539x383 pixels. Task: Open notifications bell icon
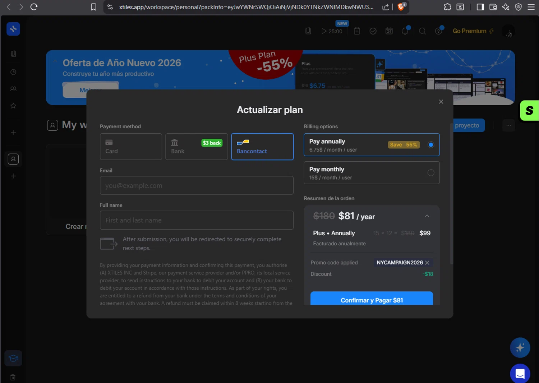[x=405, y=31]
